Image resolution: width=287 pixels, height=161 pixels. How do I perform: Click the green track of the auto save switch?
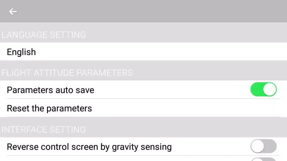point(257,89)
